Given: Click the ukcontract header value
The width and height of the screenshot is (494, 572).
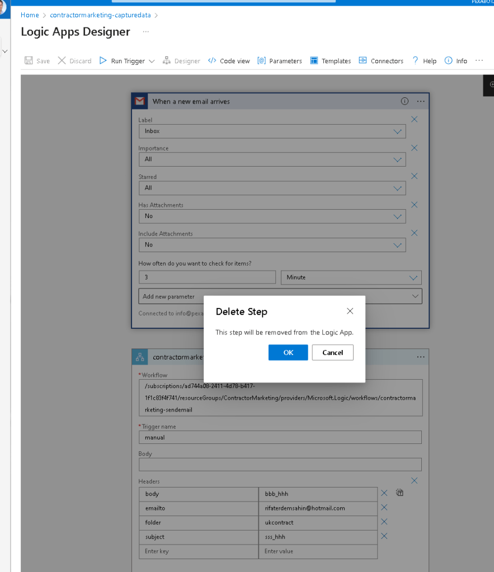Looking at the screenshot, I should click(318, 522).
